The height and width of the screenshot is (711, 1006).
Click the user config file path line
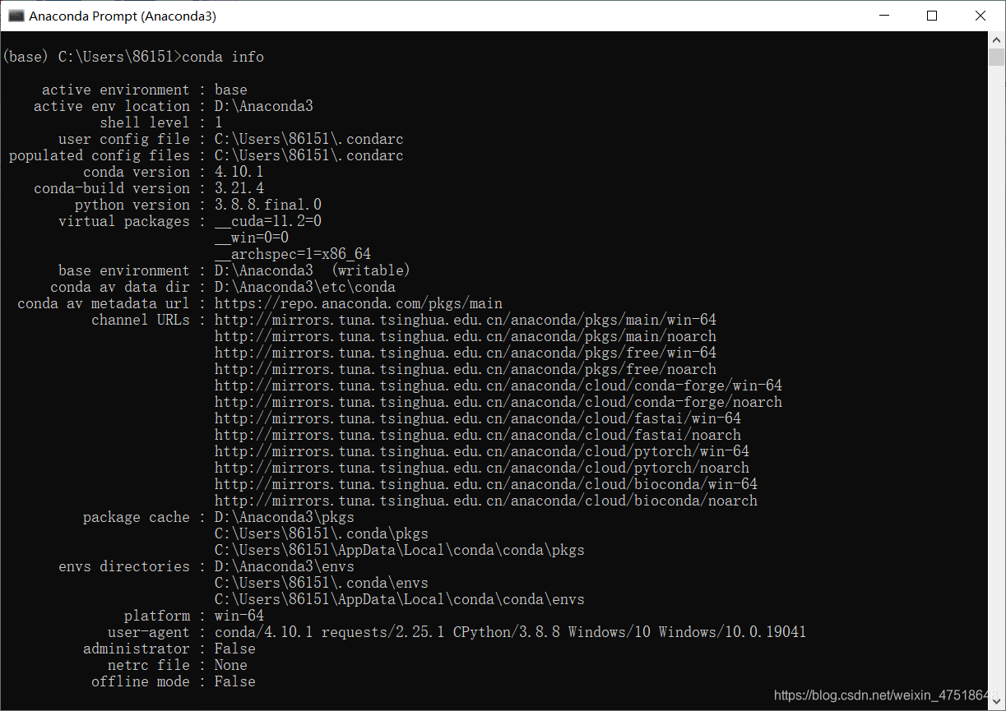pos(231,139)
